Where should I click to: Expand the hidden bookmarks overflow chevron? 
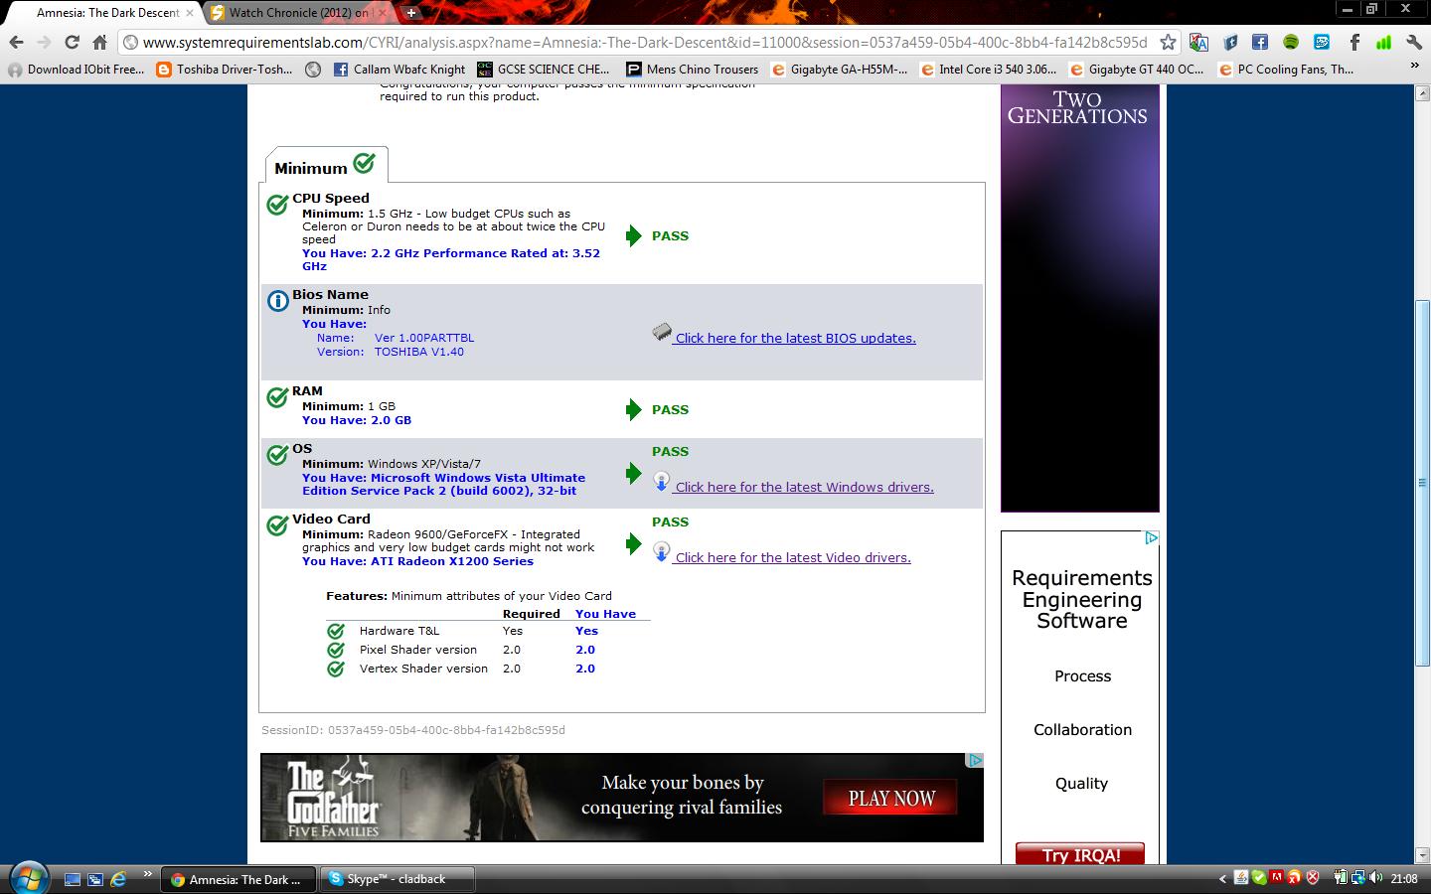[x=1414, y=67]
